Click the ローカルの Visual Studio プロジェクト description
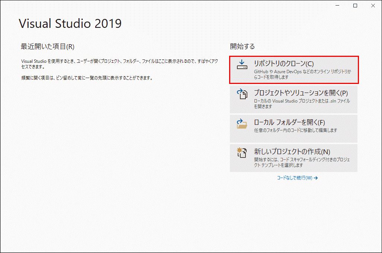This screenshot has height=253, width=382. (302, 104)
